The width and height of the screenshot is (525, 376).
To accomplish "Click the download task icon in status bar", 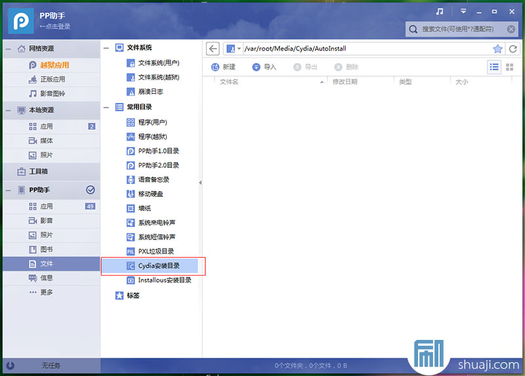I will [x=10, y=366].
